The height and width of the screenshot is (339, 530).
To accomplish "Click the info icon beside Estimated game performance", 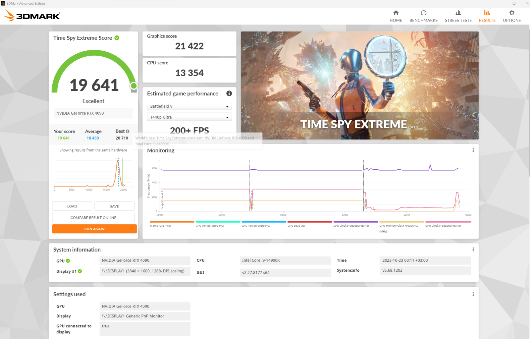I will pos(229,93).
